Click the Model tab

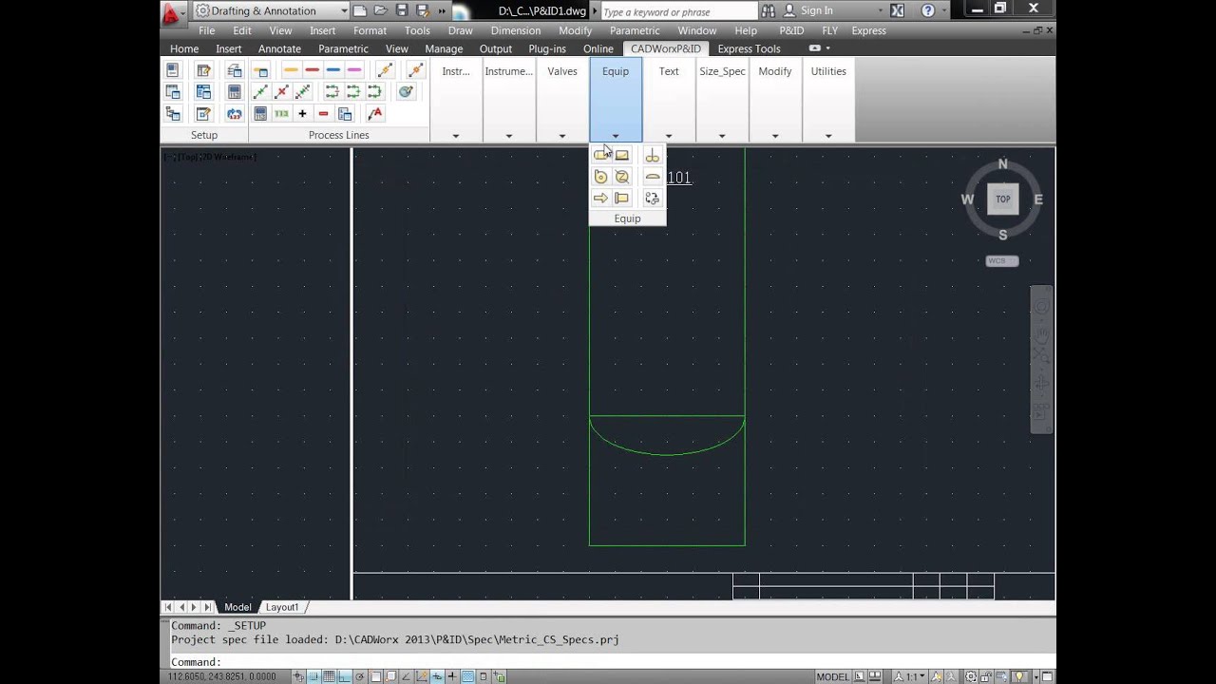coord(237,607)
